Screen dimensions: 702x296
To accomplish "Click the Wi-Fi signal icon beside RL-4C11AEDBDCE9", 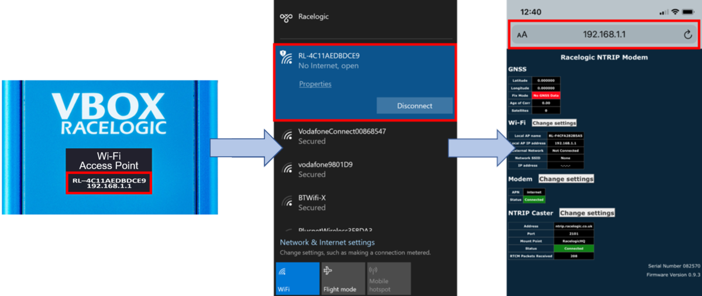I will click(287, 57).
